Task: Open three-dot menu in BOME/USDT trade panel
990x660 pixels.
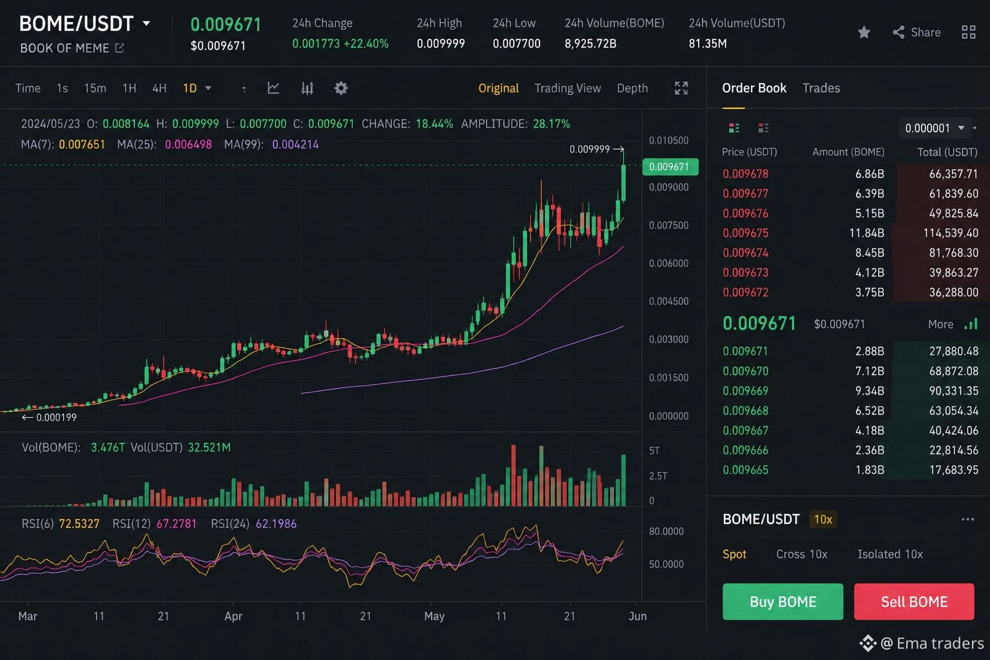Action: coord(967,519)
